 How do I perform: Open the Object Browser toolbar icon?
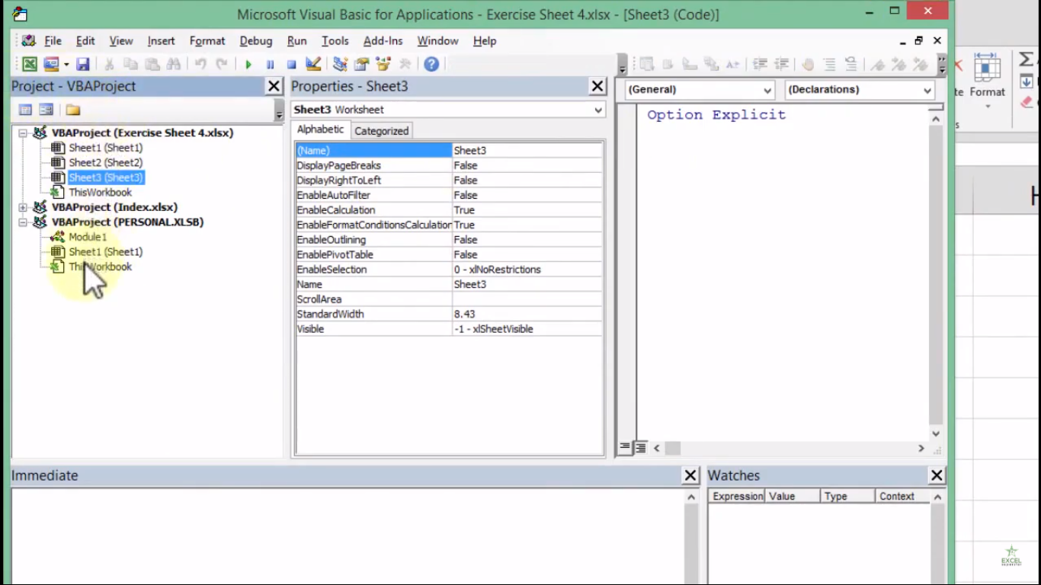(383, 65)
